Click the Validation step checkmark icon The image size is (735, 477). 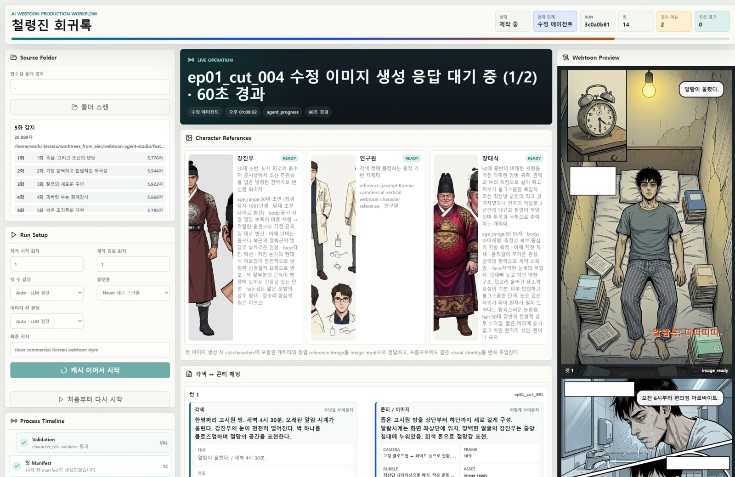coord(24,443)
